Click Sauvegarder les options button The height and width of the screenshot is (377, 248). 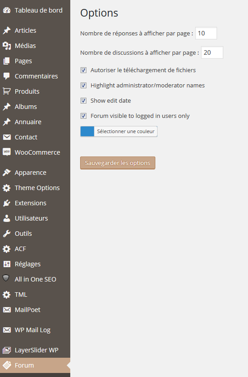coord(118,163)
